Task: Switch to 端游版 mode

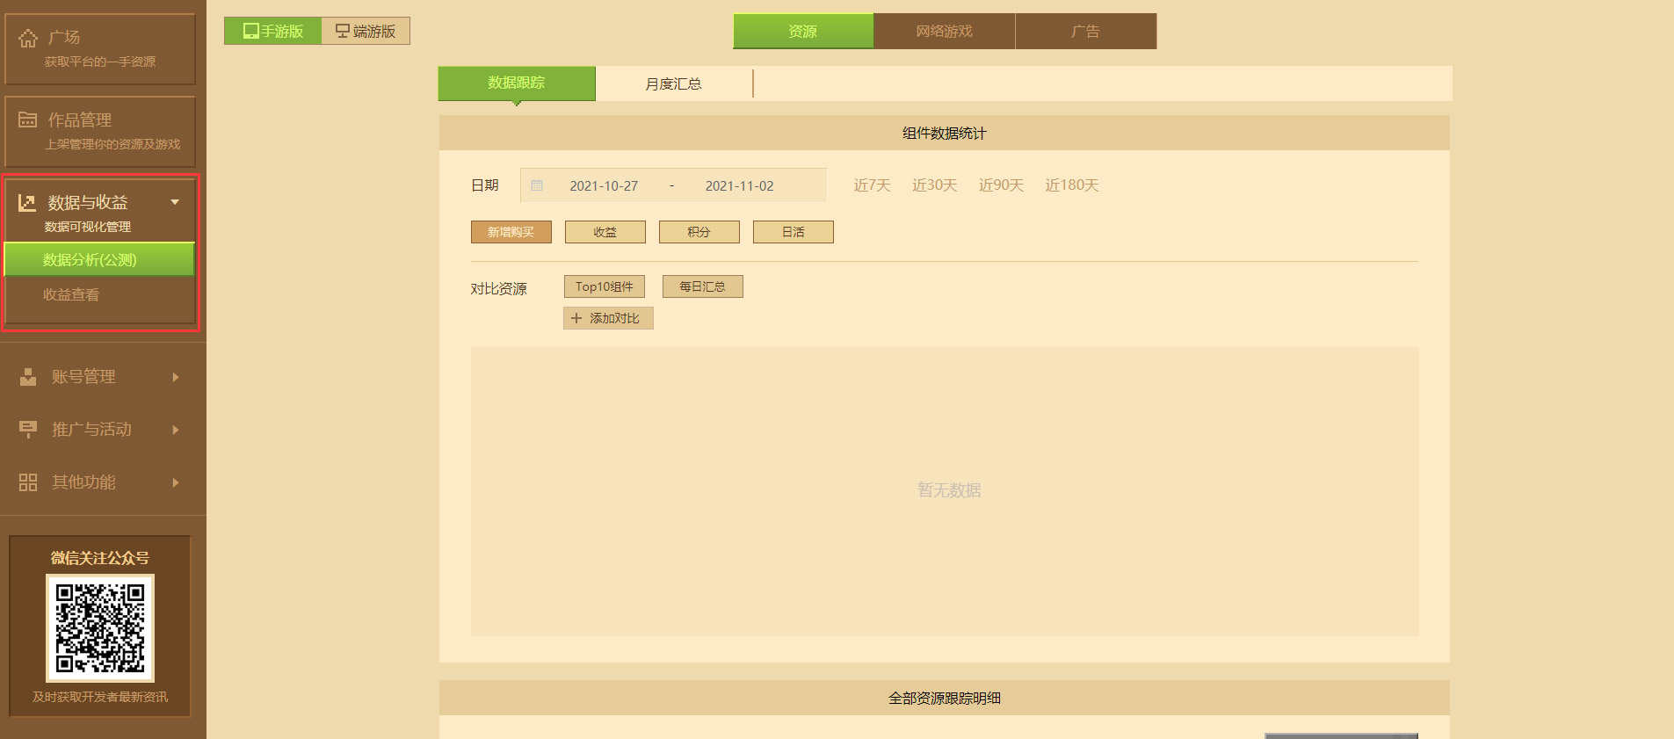Action: tap(366, 31)
